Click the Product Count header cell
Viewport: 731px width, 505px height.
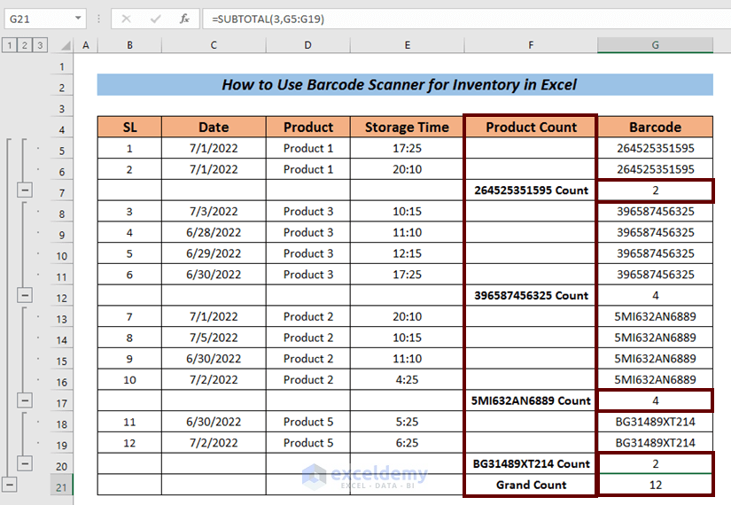pyautogui.click(x=531, y=127)
